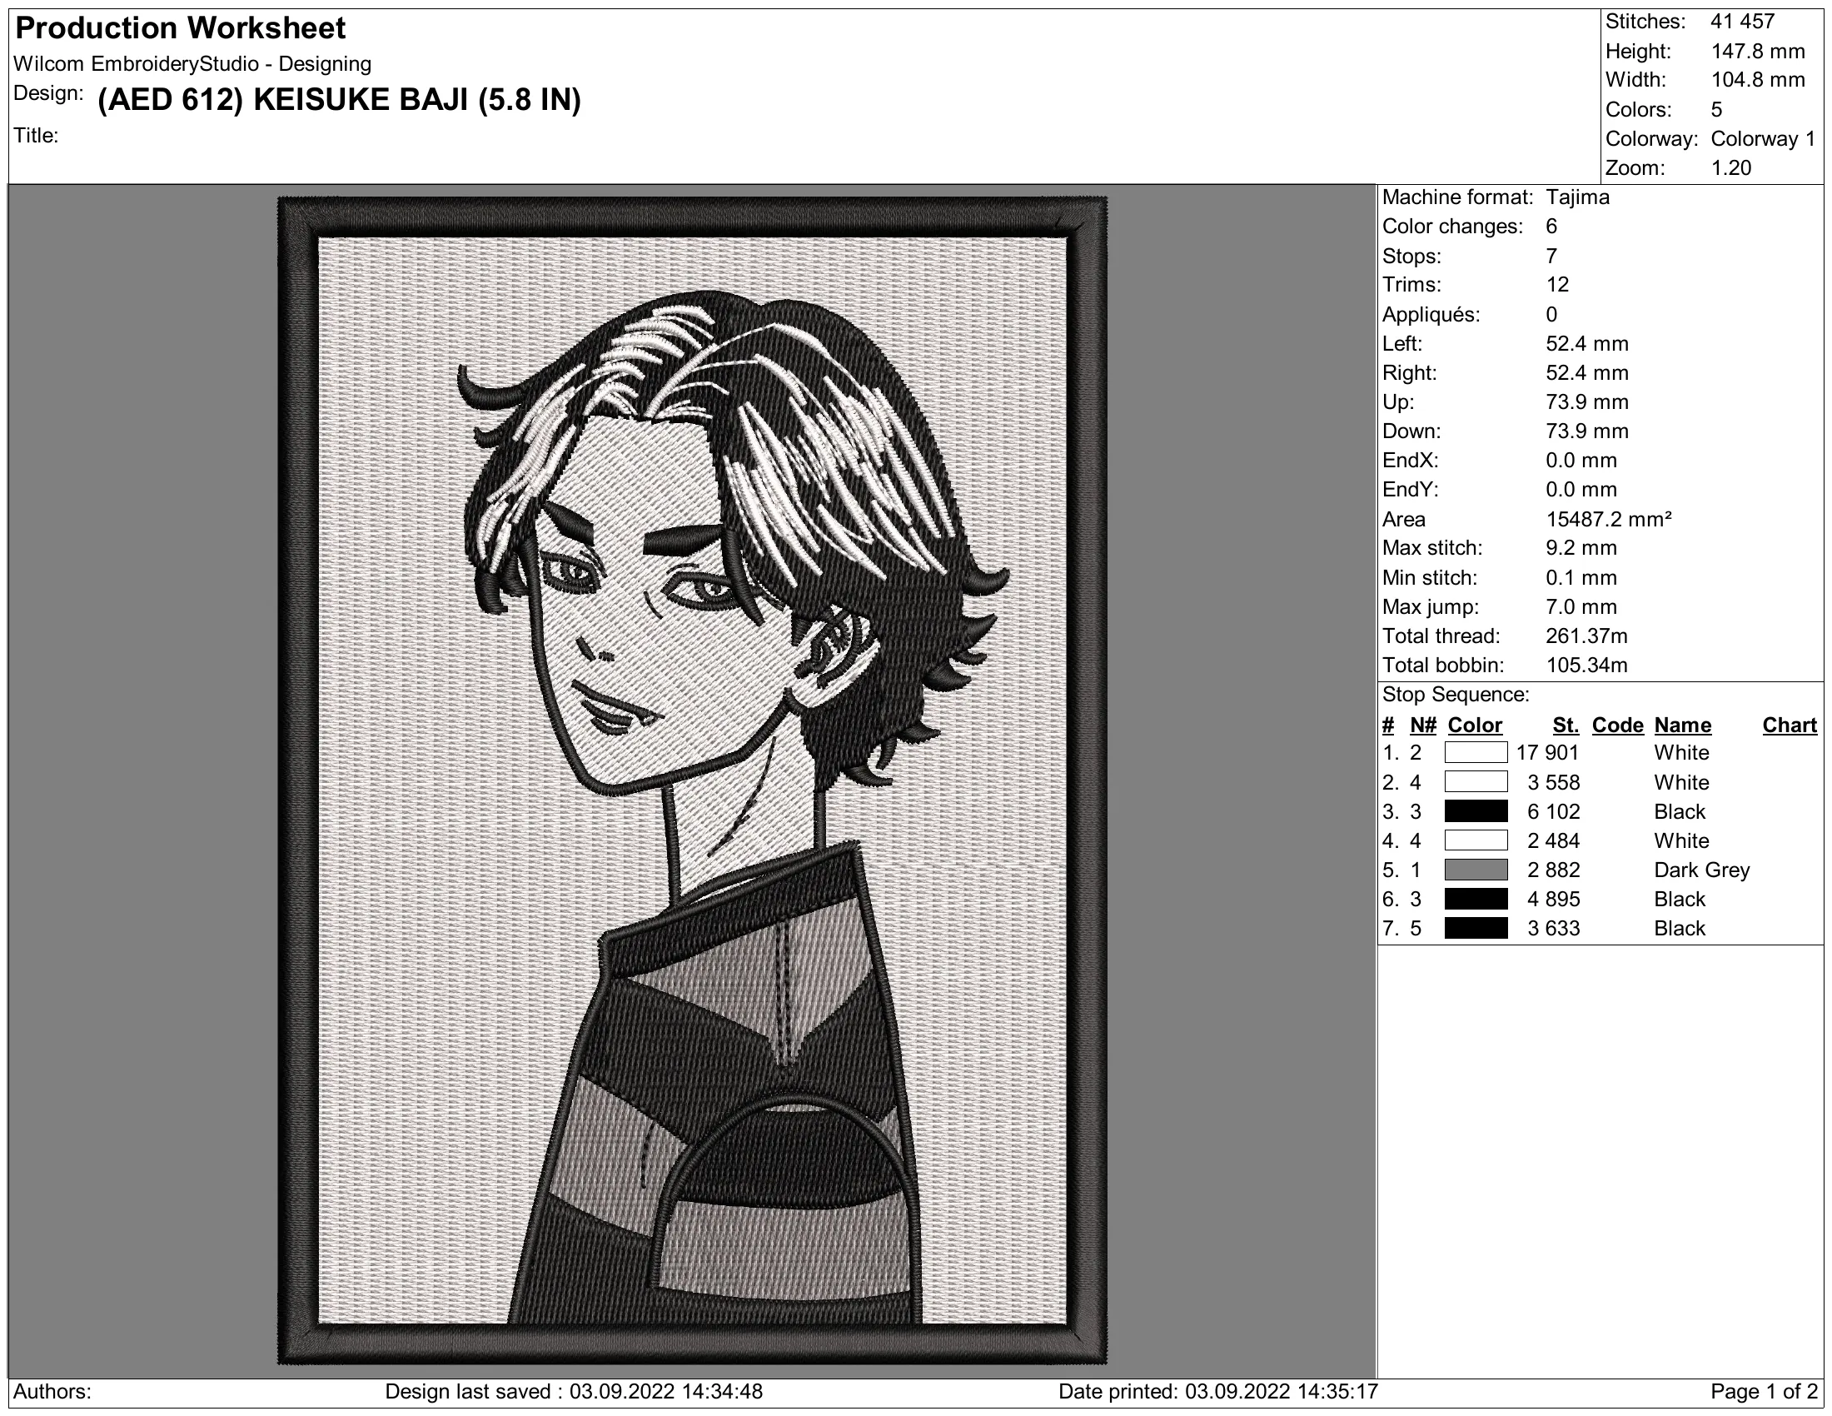Viewport: 1832px width, 1416px height.
Task: Click stitch count '3 558' in row 2
Action: point(1554,782)
